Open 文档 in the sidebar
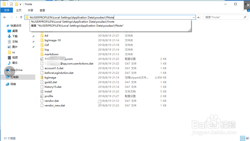 [12, 42]
